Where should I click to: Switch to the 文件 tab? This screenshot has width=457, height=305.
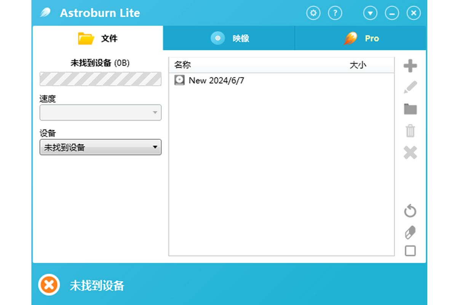pyautogui.click(x=98, y=38)
